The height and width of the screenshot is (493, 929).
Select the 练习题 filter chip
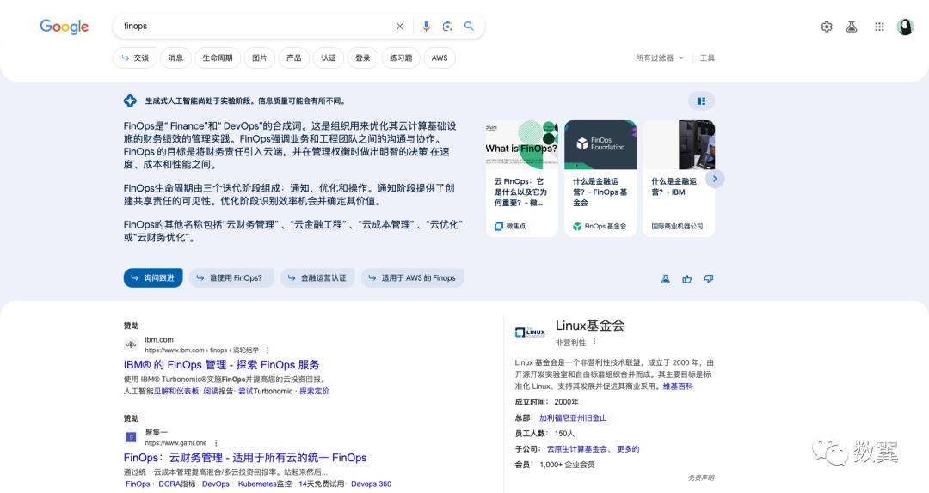(401, 58)
